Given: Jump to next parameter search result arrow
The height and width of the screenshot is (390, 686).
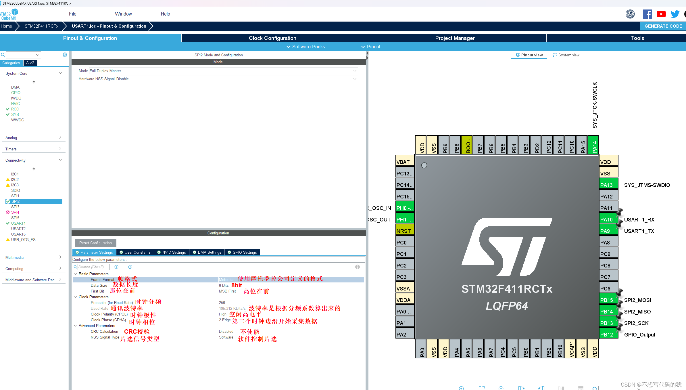Looking at the screenshot, I should click(130, 267).
